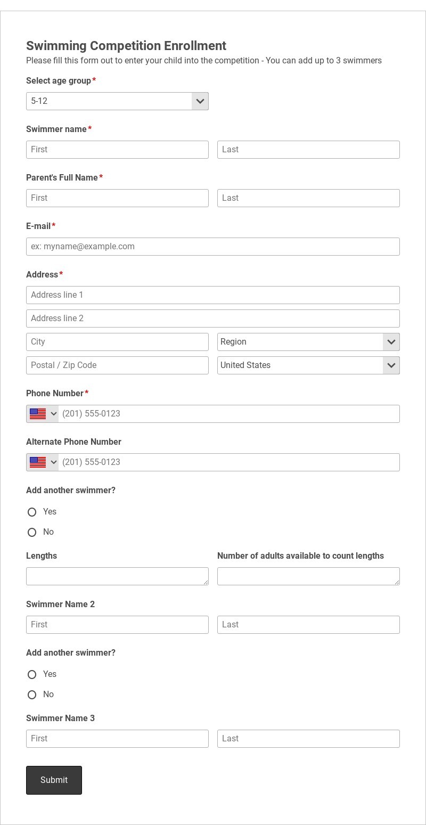Focus the Parent's Full Name Last field
426x825 pixels.
coord(308,198)
